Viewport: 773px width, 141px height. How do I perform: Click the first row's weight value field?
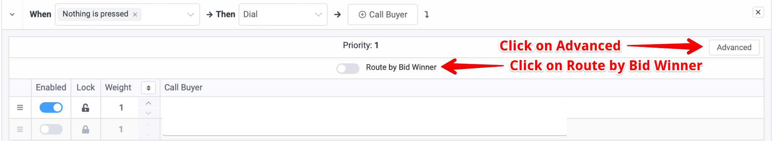click(x=121, y=108)
